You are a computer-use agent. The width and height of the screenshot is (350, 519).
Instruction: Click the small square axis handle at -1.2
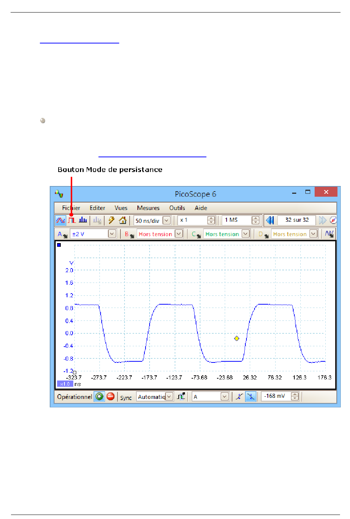click(x=75, y=372)
